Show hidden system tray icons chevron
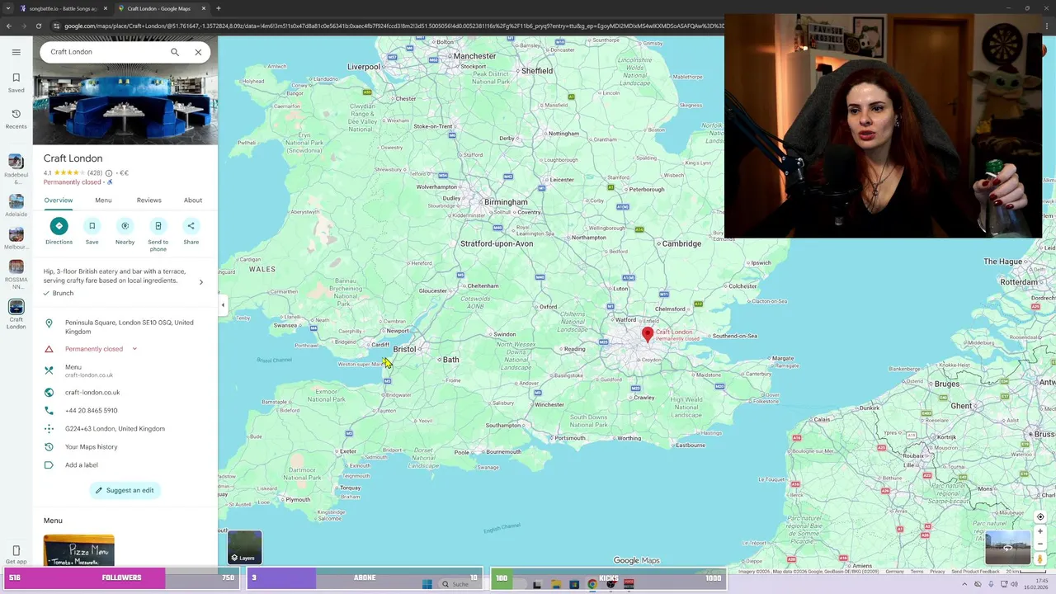Screen dimensions: 1056x594 964,584
